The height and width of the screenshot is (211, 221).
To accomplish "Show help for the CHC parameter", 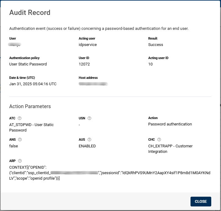I will (159, 139).
